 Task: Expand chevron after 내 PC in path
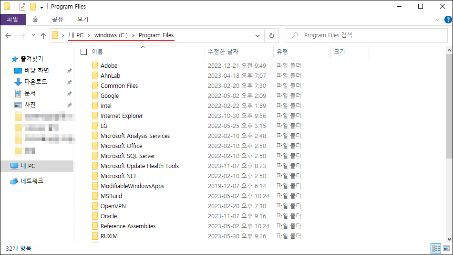[x=89, y=35]
